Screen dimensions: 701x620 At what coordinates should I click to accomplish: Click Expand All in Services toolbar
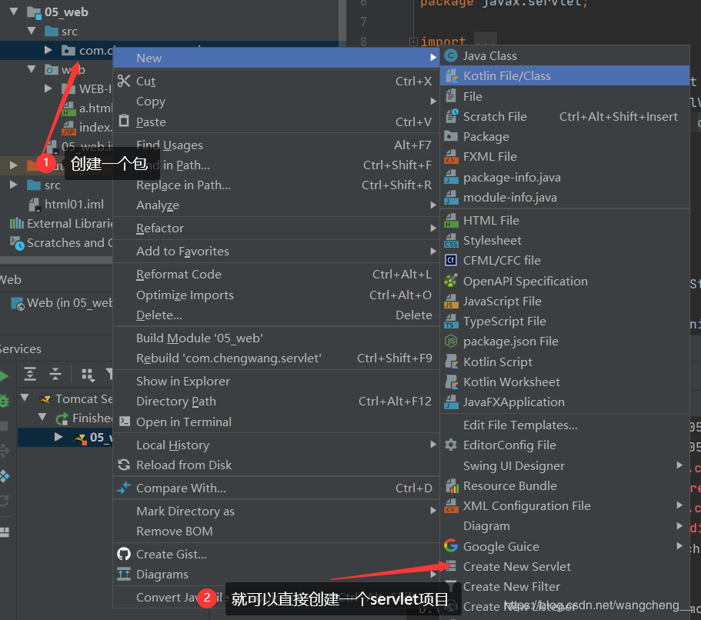pyautogui.click(x=30, y=374)
